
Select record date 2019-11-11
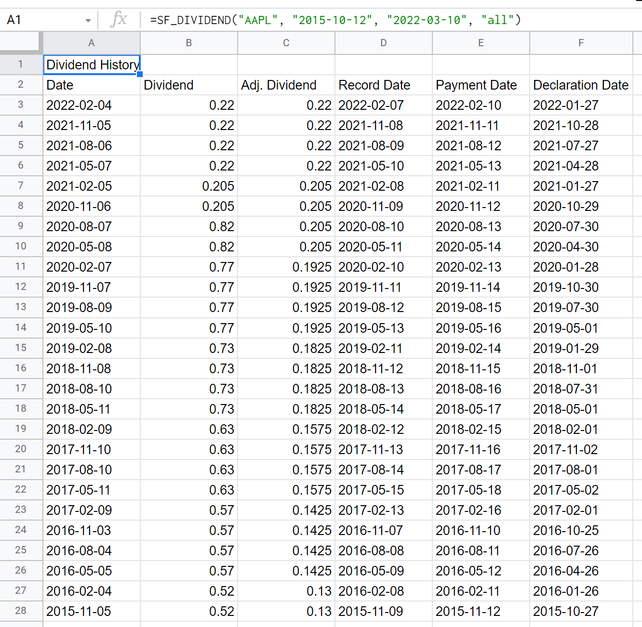pyautogui.click(x=384, y=287)
